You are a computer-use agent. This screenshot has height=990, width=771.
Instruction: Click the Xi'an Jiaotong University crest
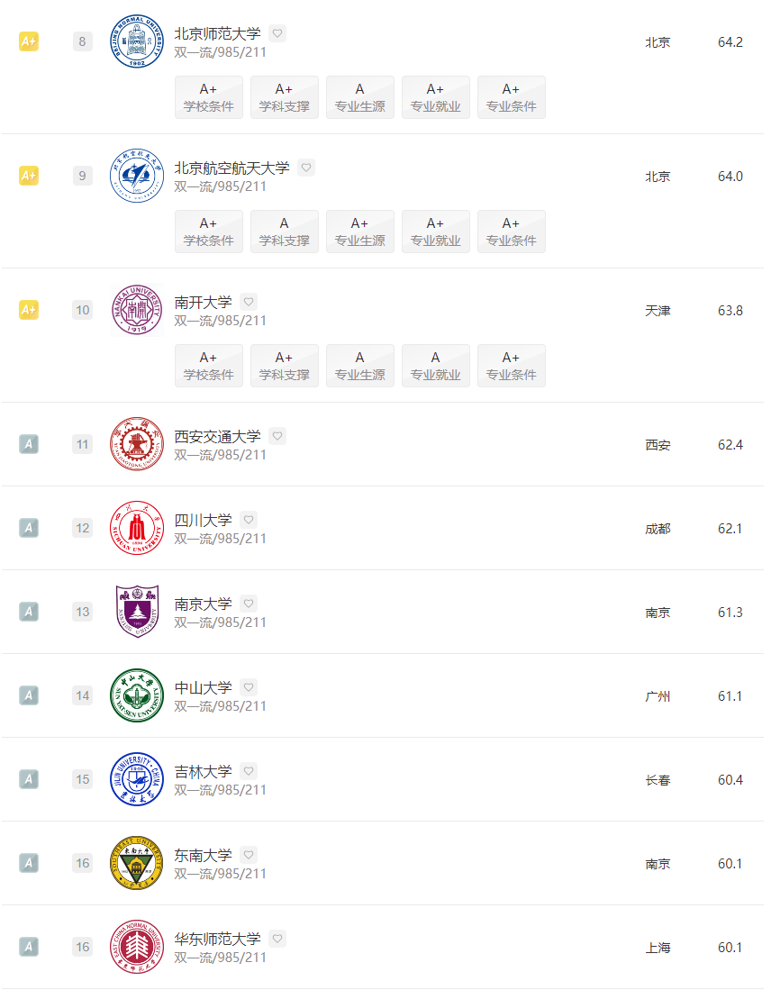click(x=137, y=444)
